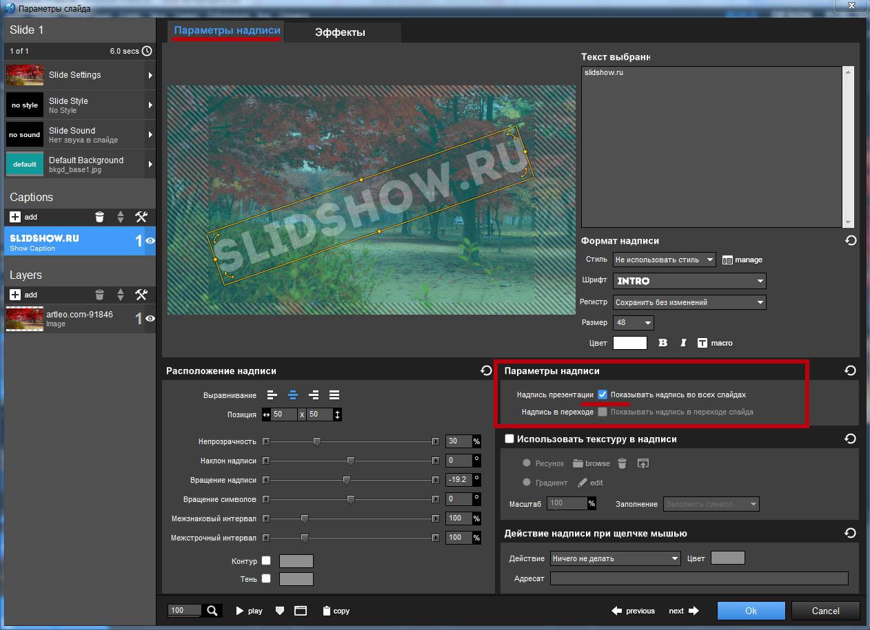Viewport: 870px width, 630px height.
Task: Delete caption with Captions trash icon
Action: tap(100, 217)
